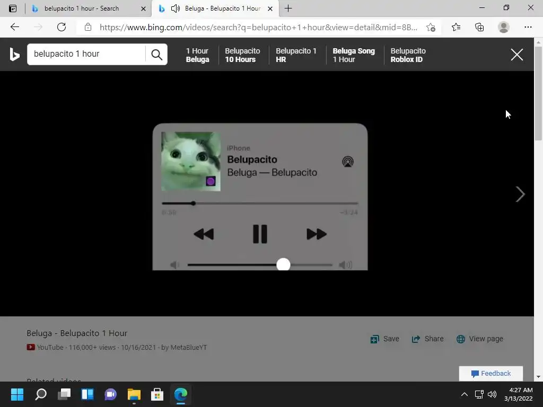Click the volume slider knob
Viewport: 543px width, 407px height.
(283, 265)
